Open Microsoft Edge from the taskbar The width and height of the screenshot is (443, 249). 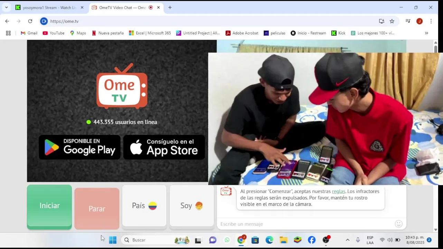[x=269, y=240]
